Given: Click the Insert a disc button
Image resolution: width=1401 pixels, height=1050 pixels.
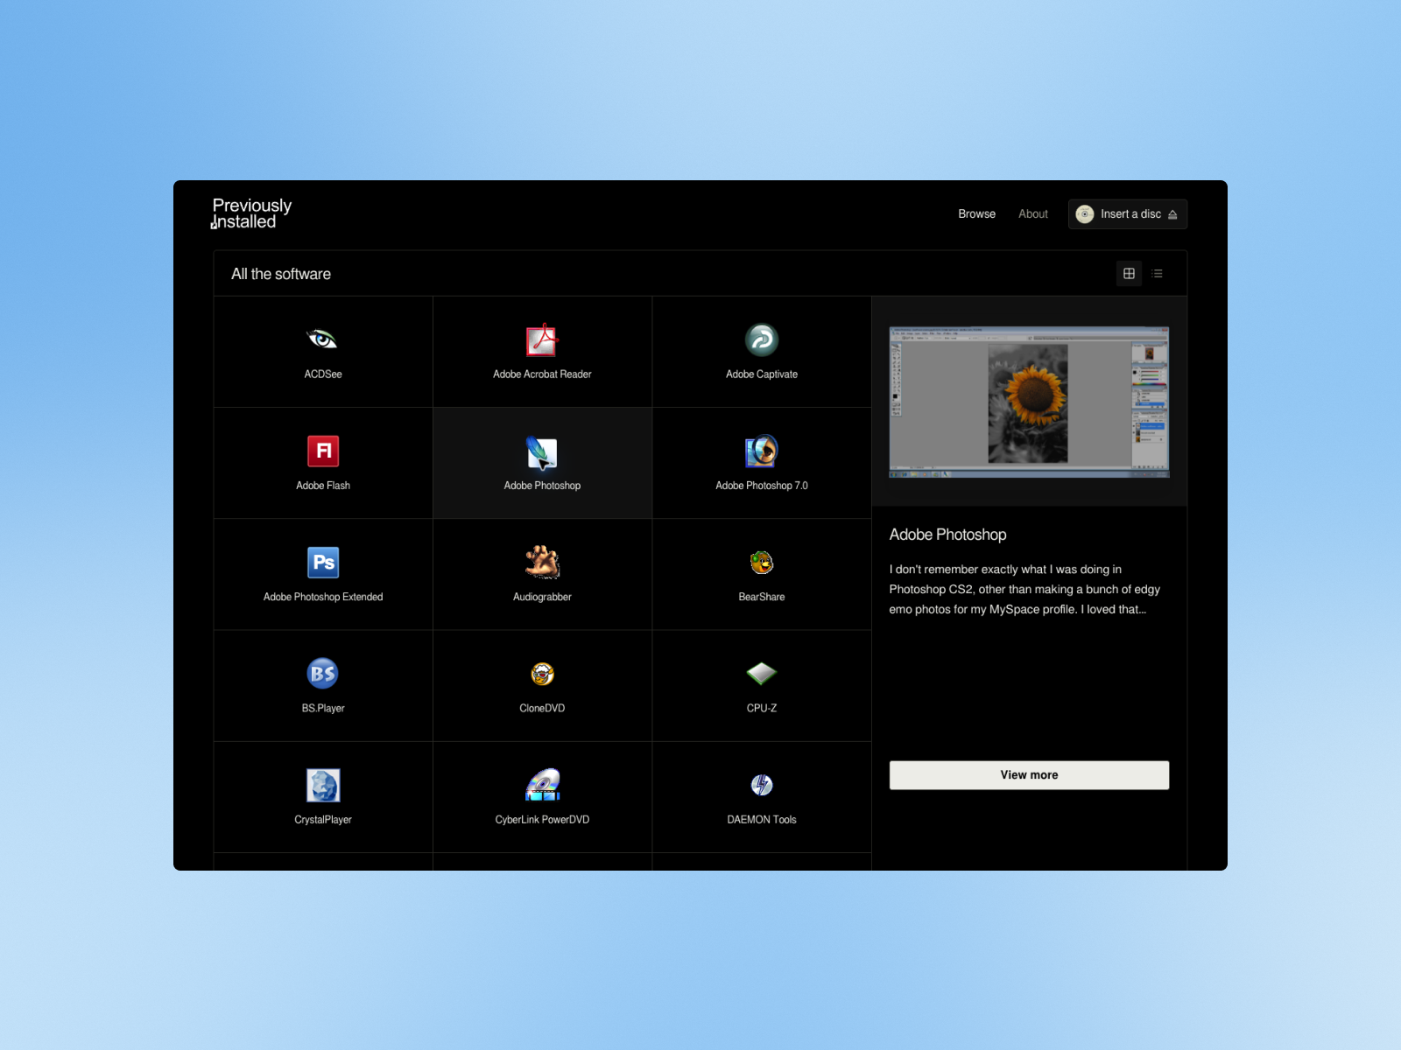Looking at the screenshot, I should pyautogui.click(x=1128, y=214).
